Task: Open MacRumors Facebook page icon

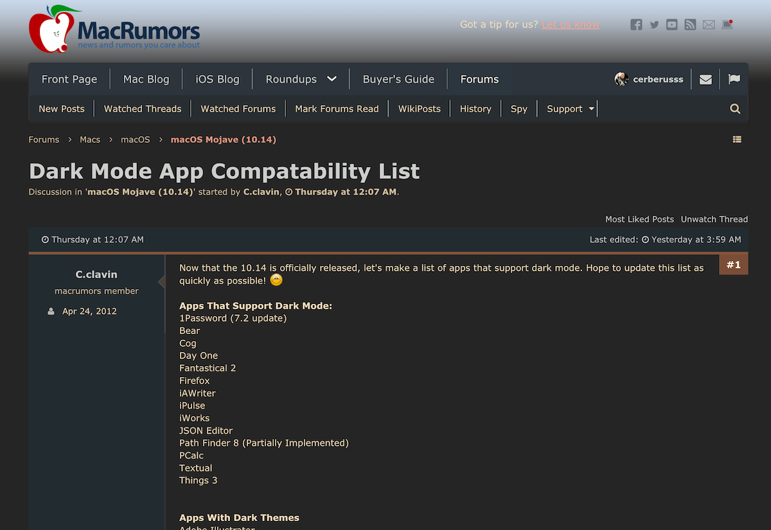Action: click(636, 24)
